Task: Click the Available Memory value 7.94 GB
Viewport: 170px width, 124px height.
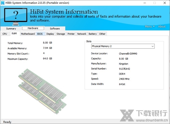Action: point(48,48)
